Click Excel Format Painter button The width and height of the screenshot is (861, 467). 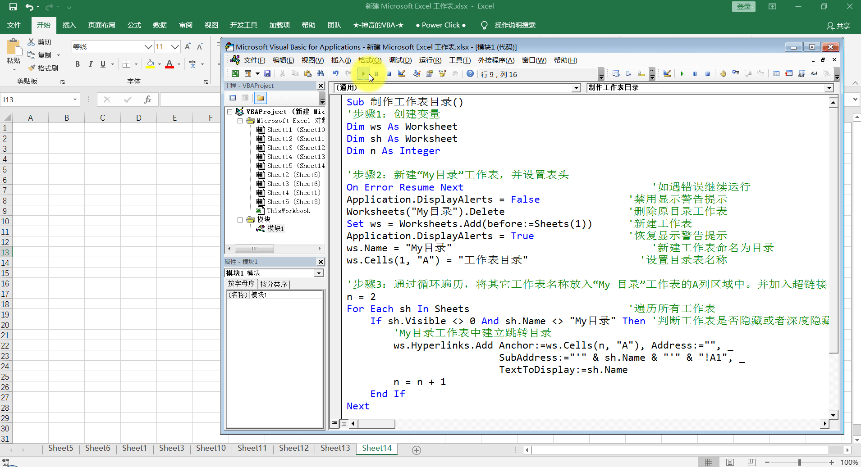click(x=43, y=68)
